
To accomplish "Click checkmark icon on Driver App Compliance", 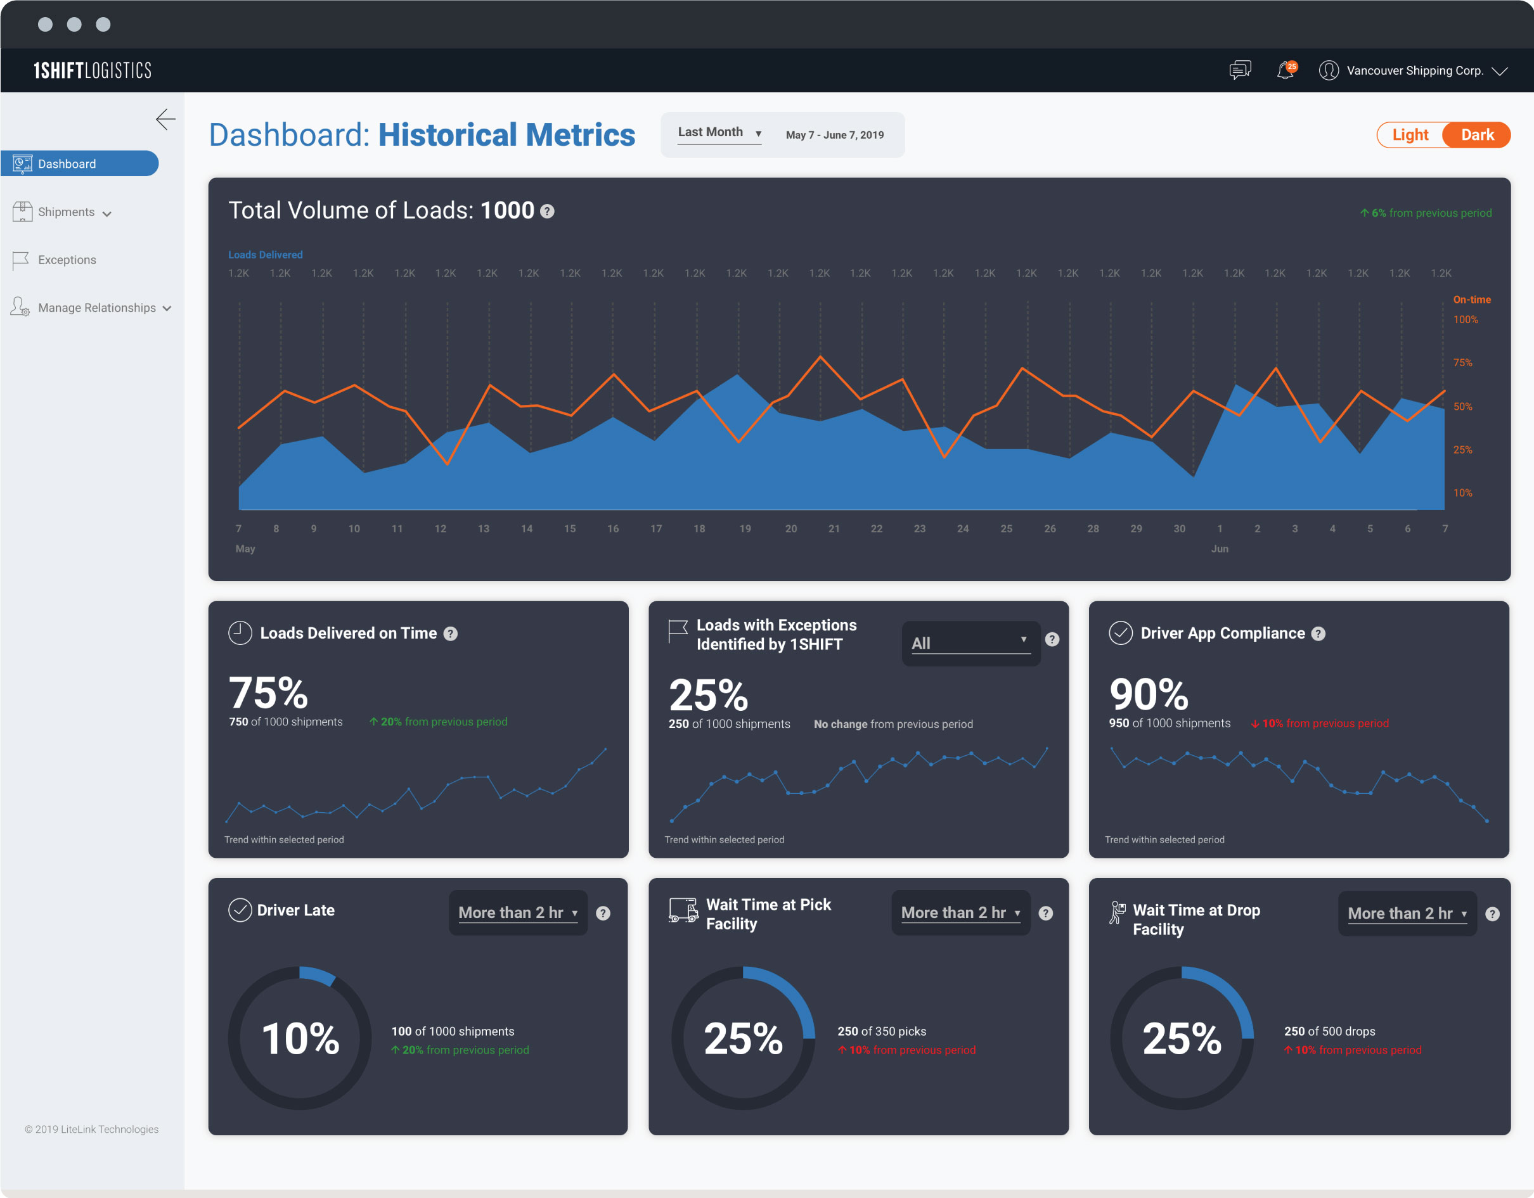I will click(1120, 633).
